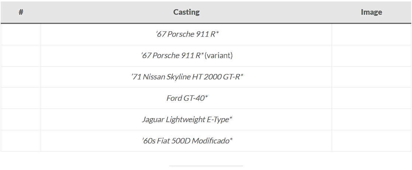Click the # column header

21,12
